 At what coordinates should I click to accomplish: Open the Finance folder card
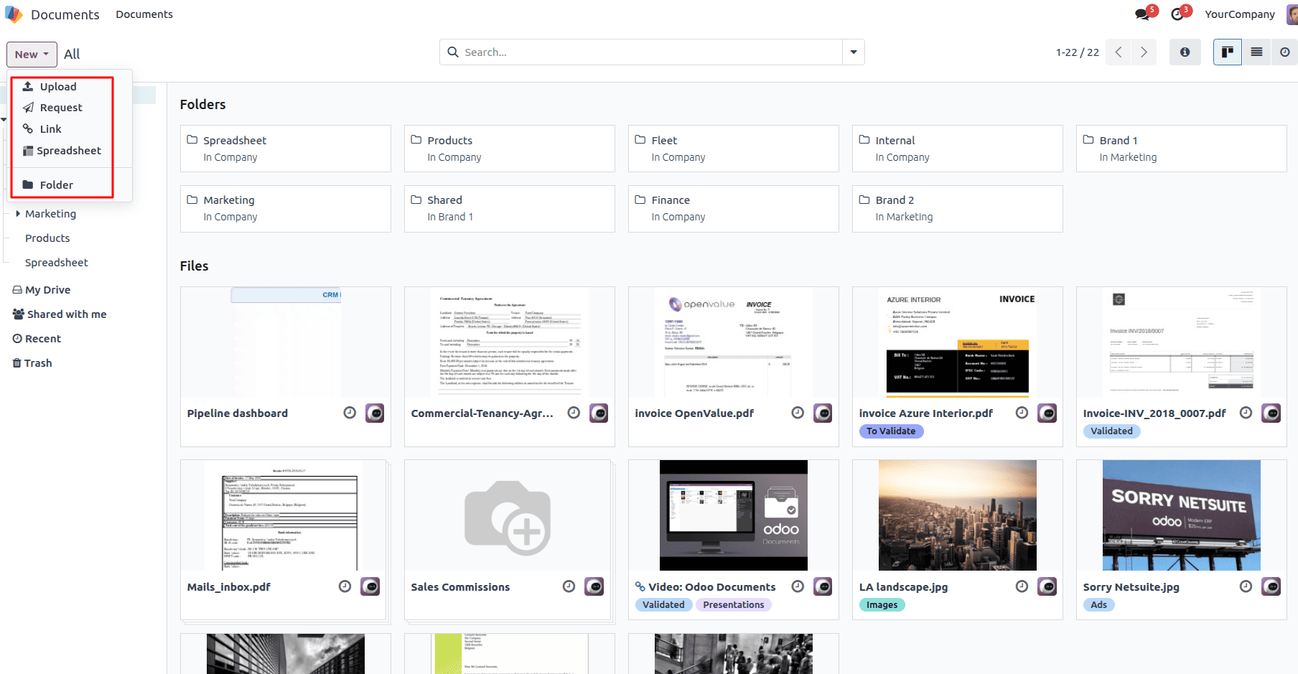click(x=734, y=209)
